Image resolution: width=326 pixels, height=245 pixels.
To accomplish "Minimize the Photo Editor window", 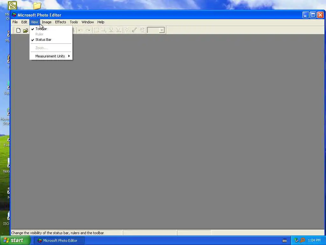I will [305, 15].
